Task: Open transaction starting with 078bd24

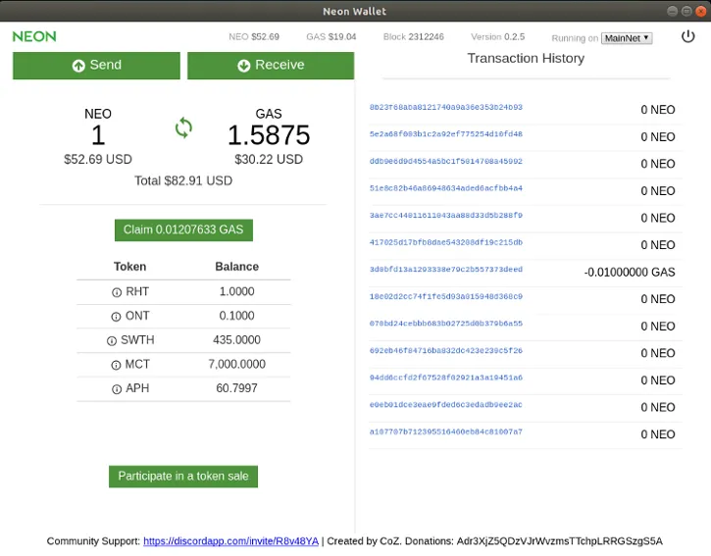Action: point(446,324)
